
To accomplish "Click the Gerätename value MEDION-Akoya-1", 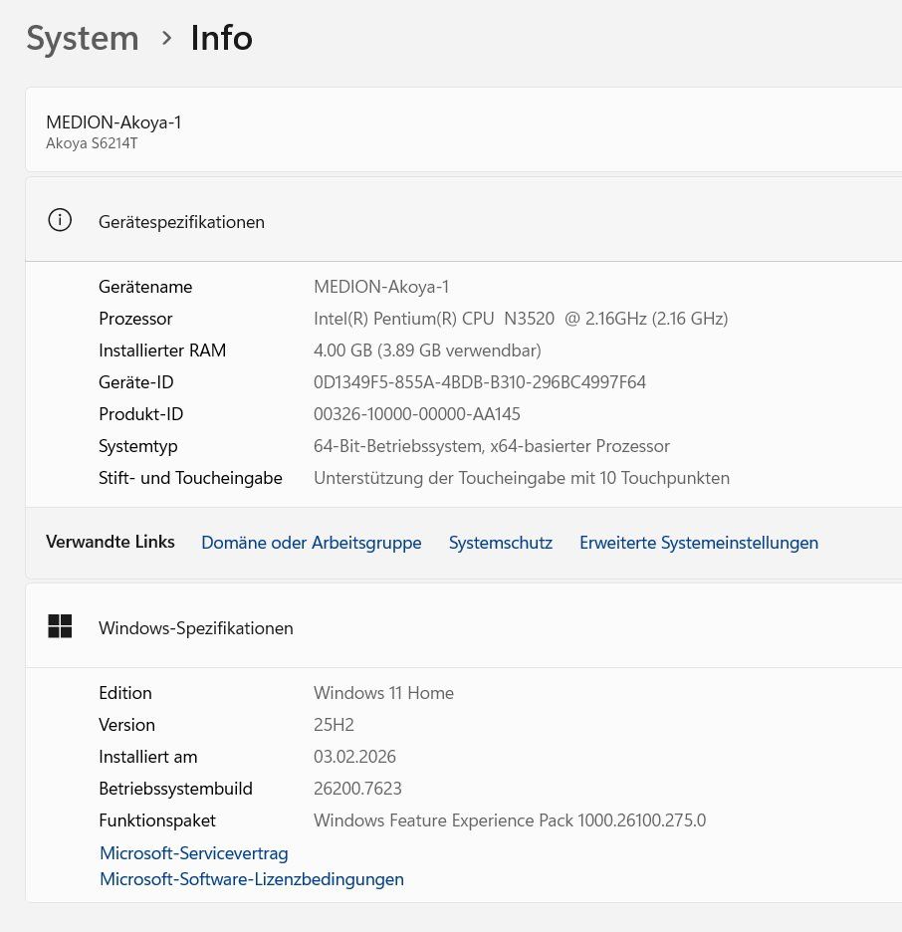I will point(381,287).
